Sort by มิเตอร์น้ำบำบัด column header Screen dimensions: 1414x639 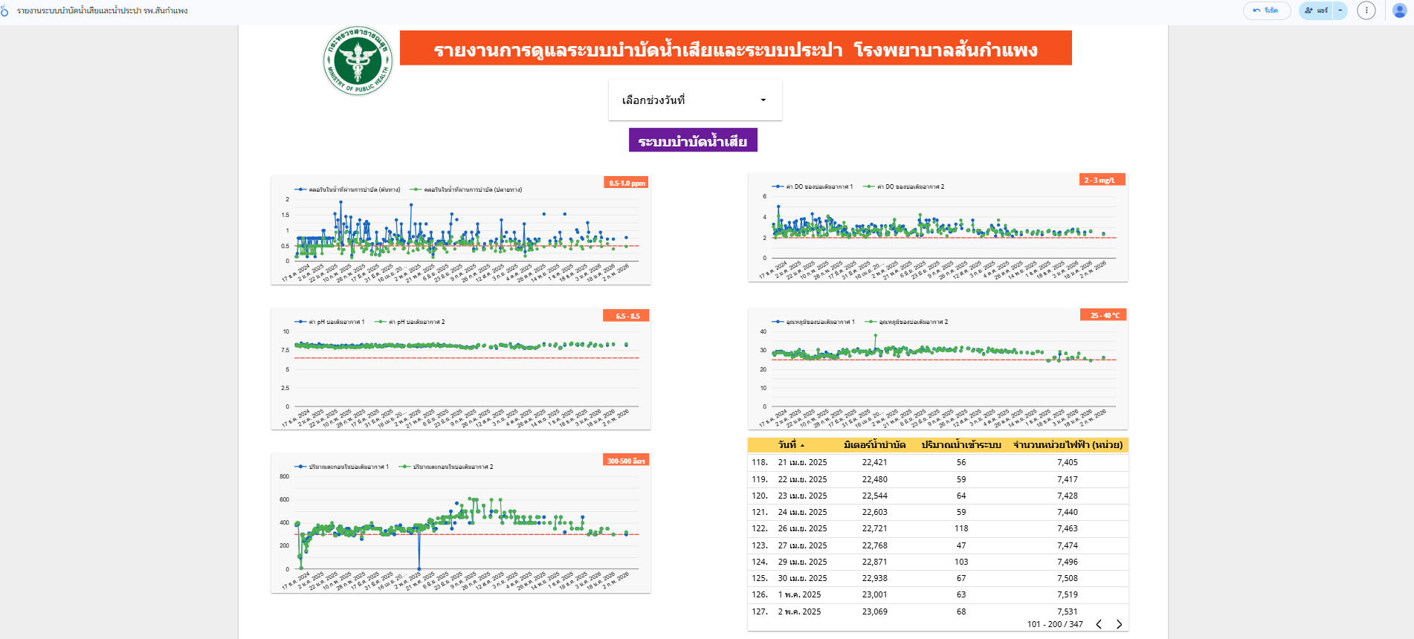[874, 445]
